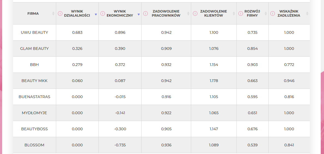This screenshot has height=154, width=324.
Task: Click the BEAUTY MKK company name
Action: (35, 81)
